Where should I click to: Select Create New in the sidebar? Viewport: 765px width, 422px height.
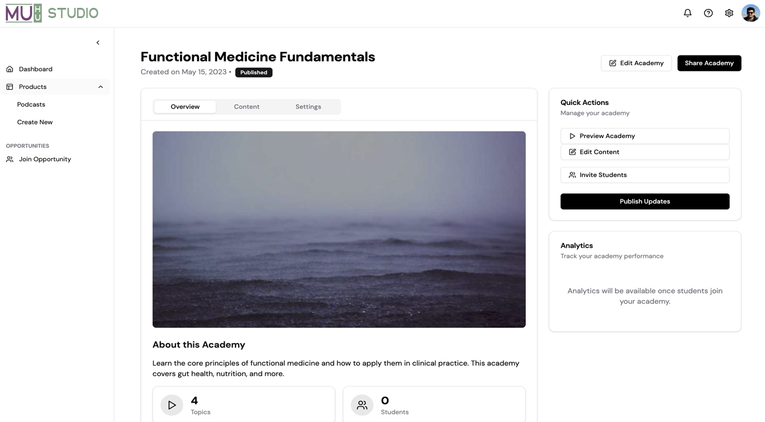[35, 122]
